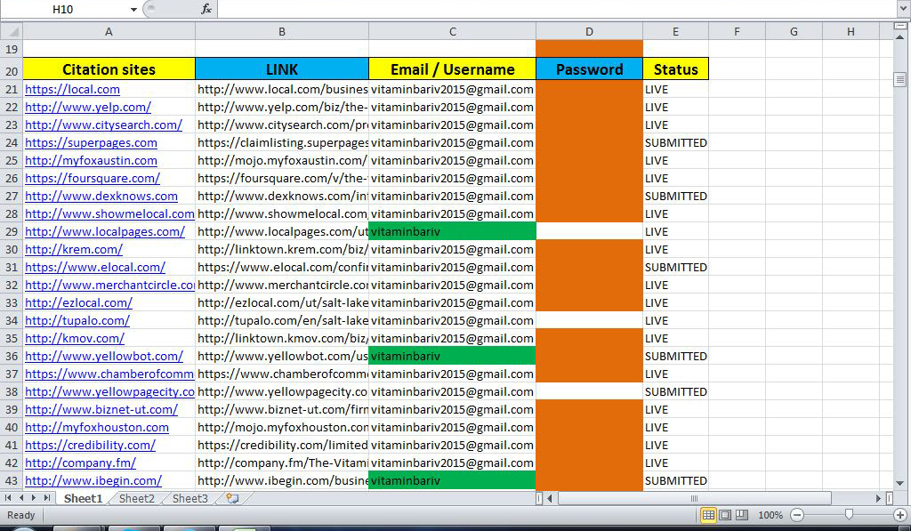Click the Name Box showing H10
The width and height of the screenshot is (911, 531).
click(x=63, y=9)
